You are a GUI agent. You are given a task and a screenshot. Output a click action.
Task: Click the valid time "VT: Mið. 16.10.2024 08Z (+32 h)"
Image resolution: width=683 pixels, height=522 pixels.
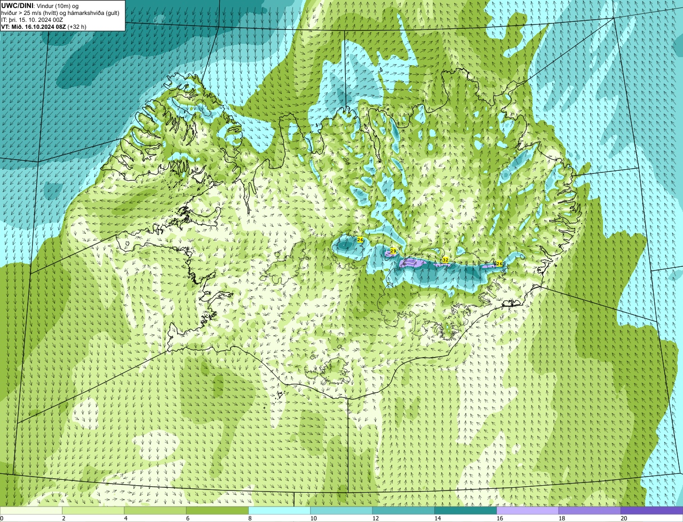[x=44, y=26]
